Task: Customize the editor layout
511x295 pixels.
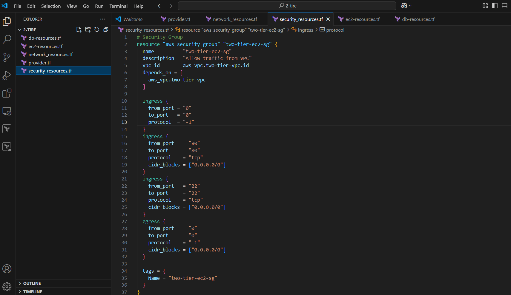Action: coord(485,6)
